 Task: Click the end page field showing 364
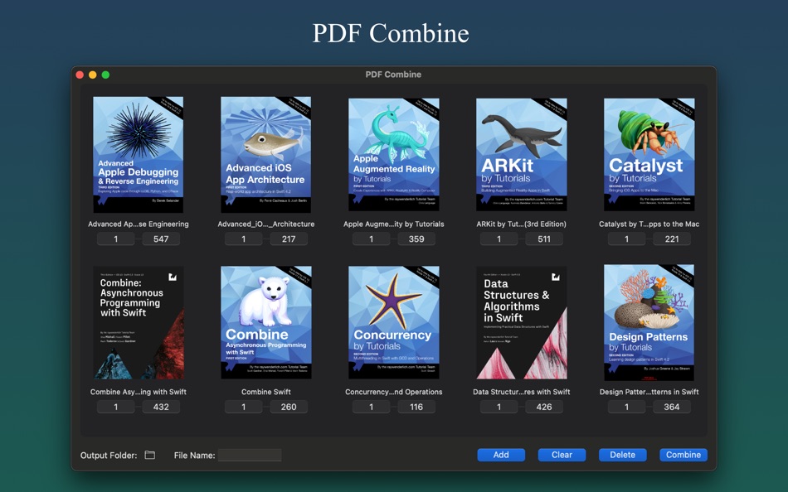[671, 407]
